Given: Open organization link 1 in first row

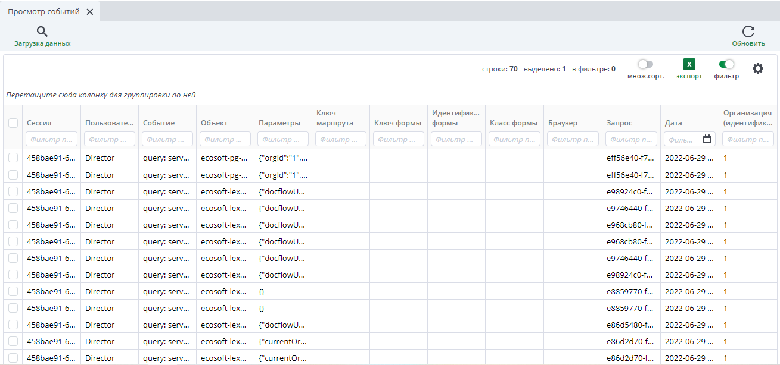Looking at the screenshot, I should click(x=725, y=158).
